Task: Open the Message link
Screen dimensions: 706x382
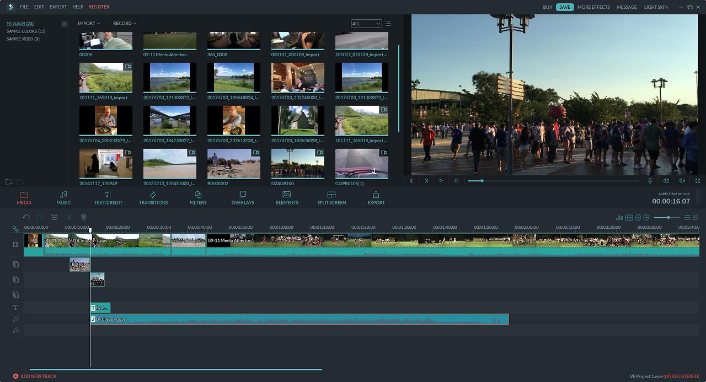Action: click(627, 7)
